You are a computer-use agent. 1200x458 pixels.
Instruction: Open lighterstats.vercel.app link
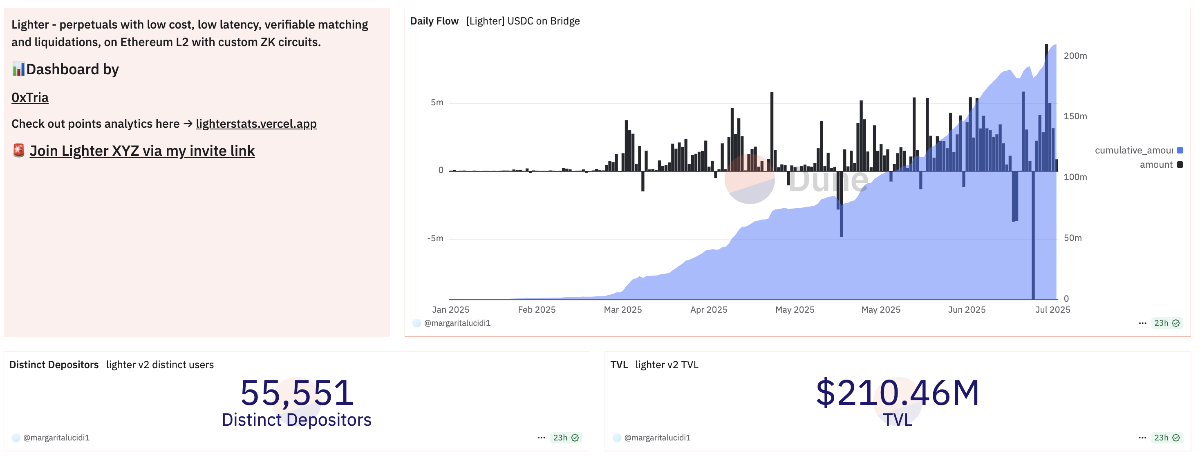[x=256, y=124]
